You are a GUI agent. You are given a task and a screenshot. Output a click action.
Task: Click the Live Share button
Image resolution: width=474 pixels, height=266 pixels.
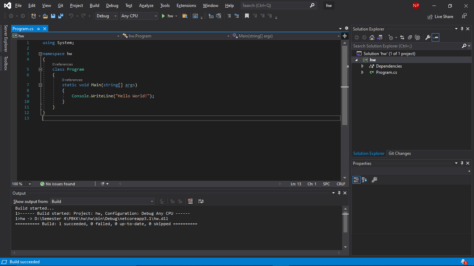[441, 16]
